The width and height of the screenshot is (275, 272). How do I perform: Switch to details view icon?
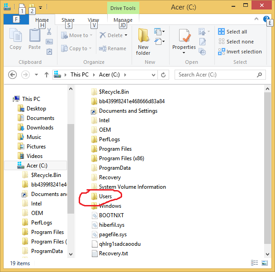click(255, 263)
